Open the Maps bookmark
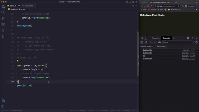The image size is (199, 112). 160,10
